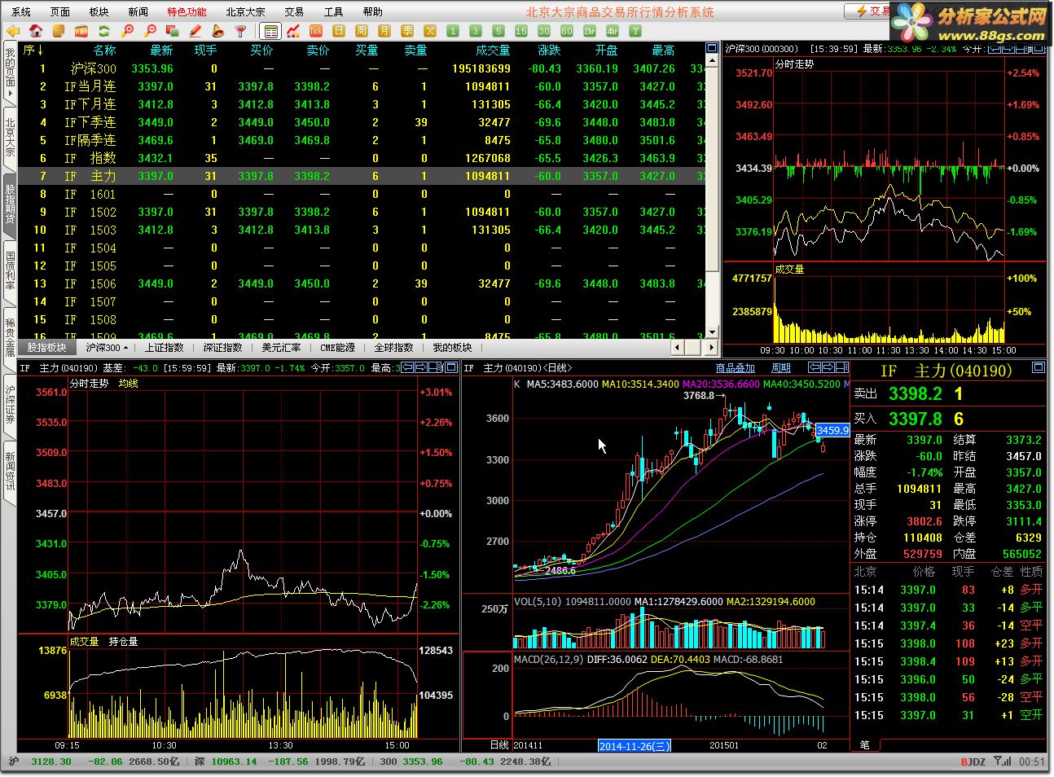1054x777 pixels.
Task: Select the red pencil drawing tool
Action: [x=195, y=31]
